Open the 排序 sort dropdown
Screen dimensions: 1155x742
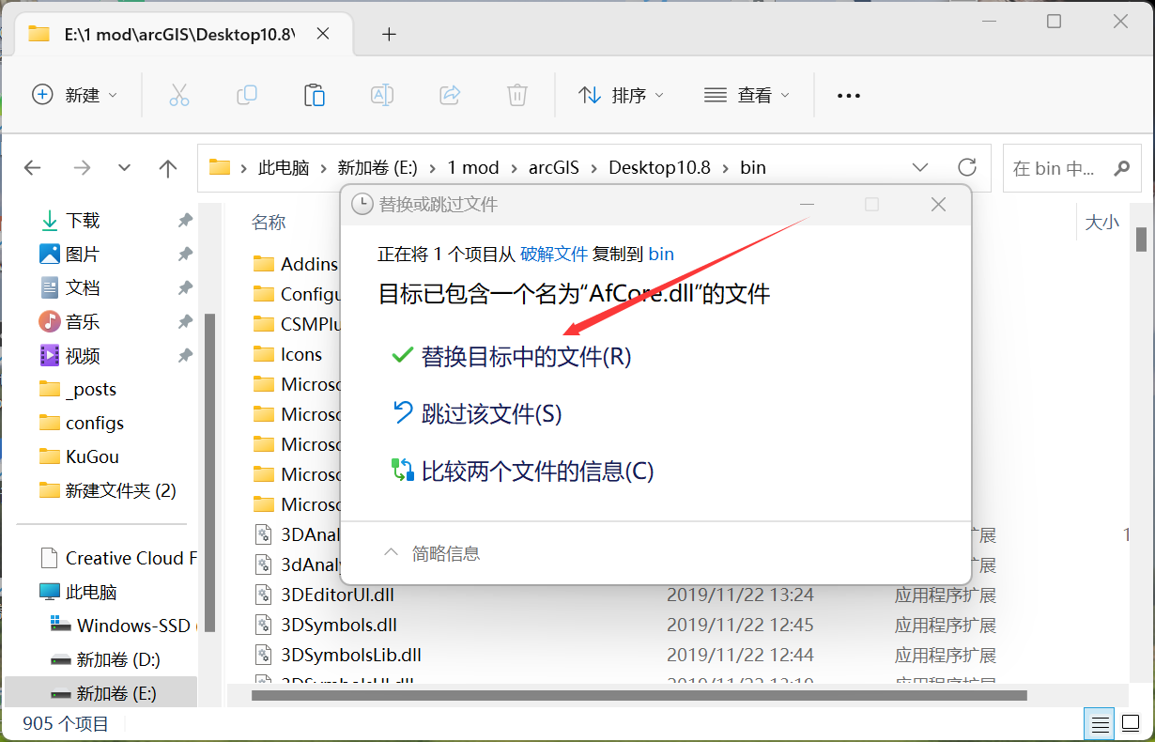[621, 95]
